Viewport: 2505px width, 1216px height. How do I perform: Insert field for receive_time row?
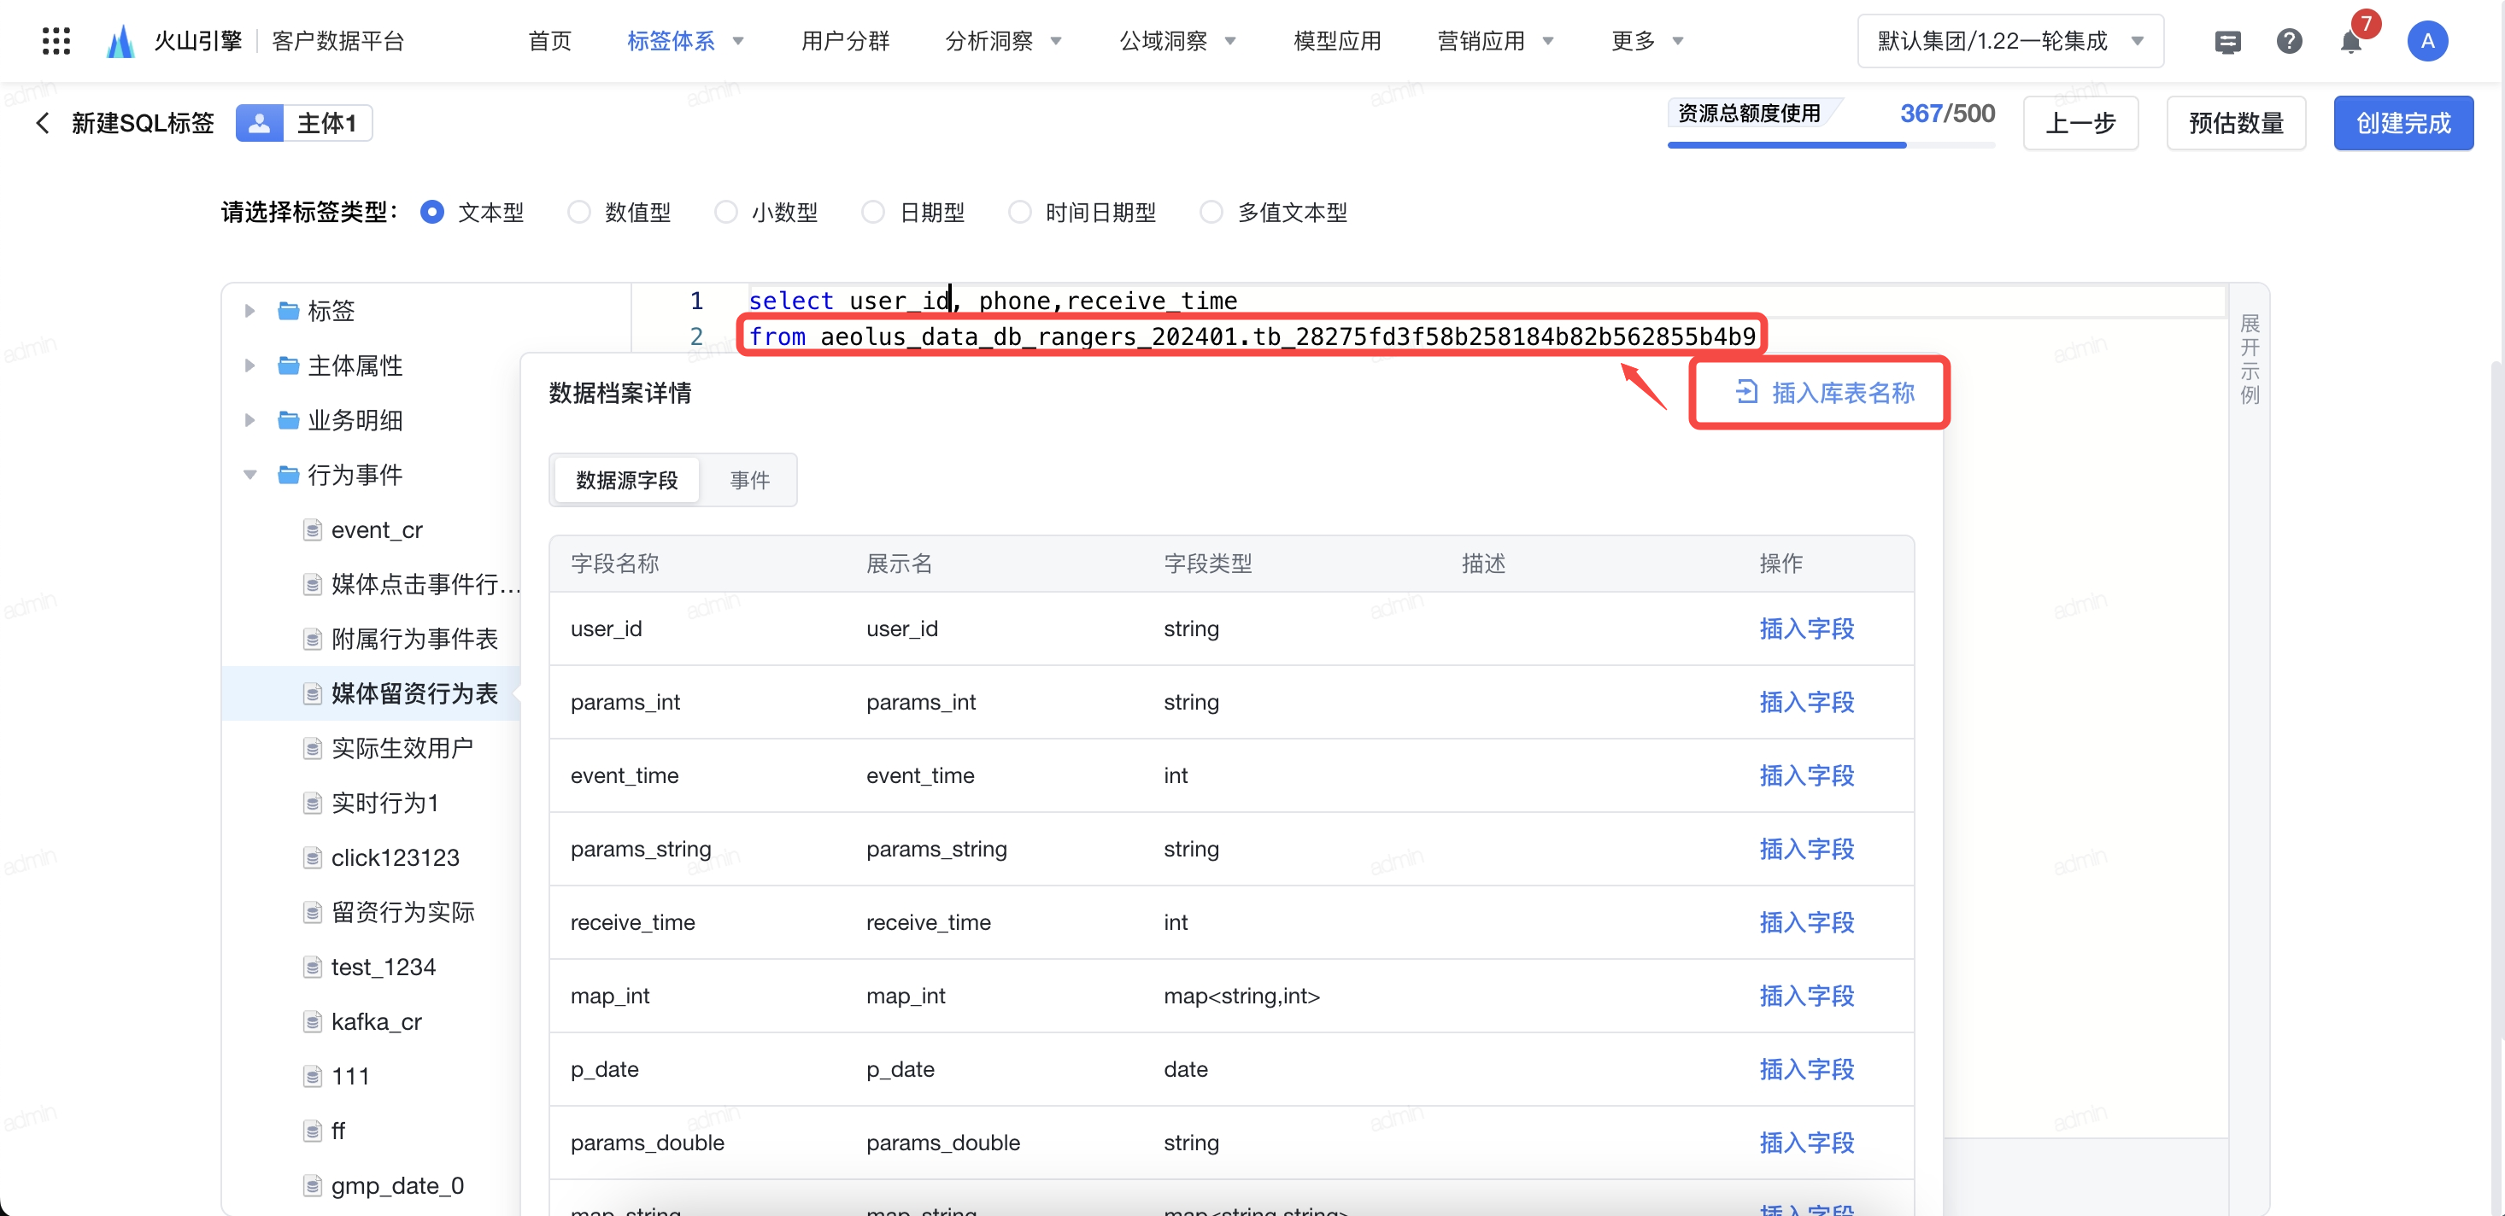pyautogui.click(x=1806, y=922)
